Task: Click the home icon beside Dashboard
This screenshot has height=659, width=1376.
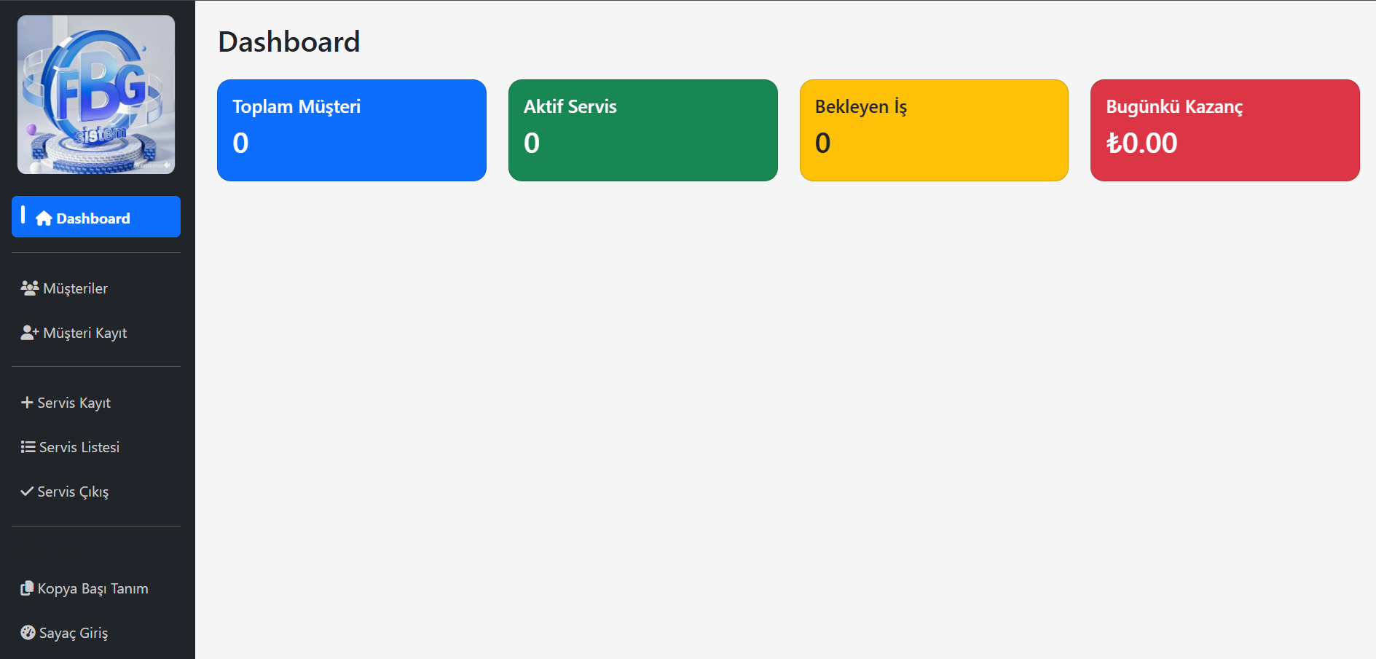Action: (x=44, y=218)
